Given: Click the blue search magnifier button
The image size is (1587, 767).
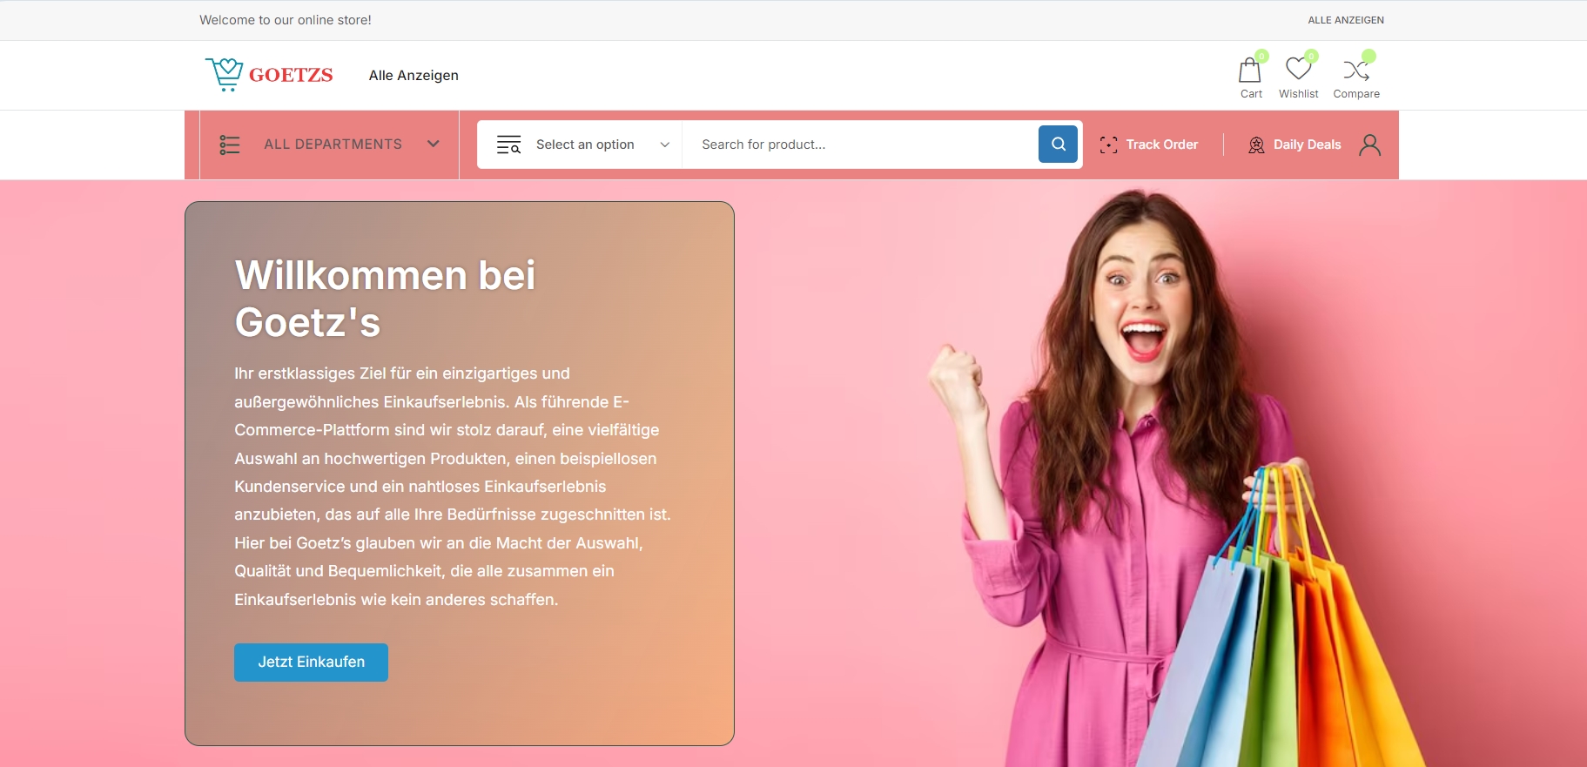Looking at the screenshot, I should [x=1058, y=145].
